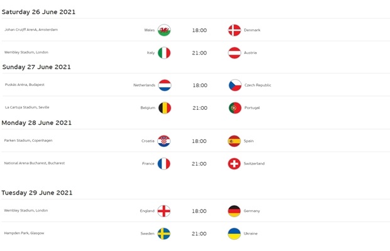Click the England team name
Image resolution: width=390 pixels, height=251 pixels.
(x=147, y=211)
